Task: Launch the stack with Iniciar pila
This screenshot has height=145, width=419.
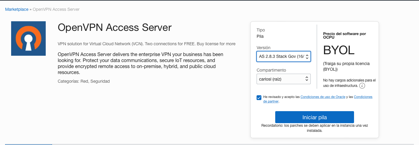Action: pos(314,117)
